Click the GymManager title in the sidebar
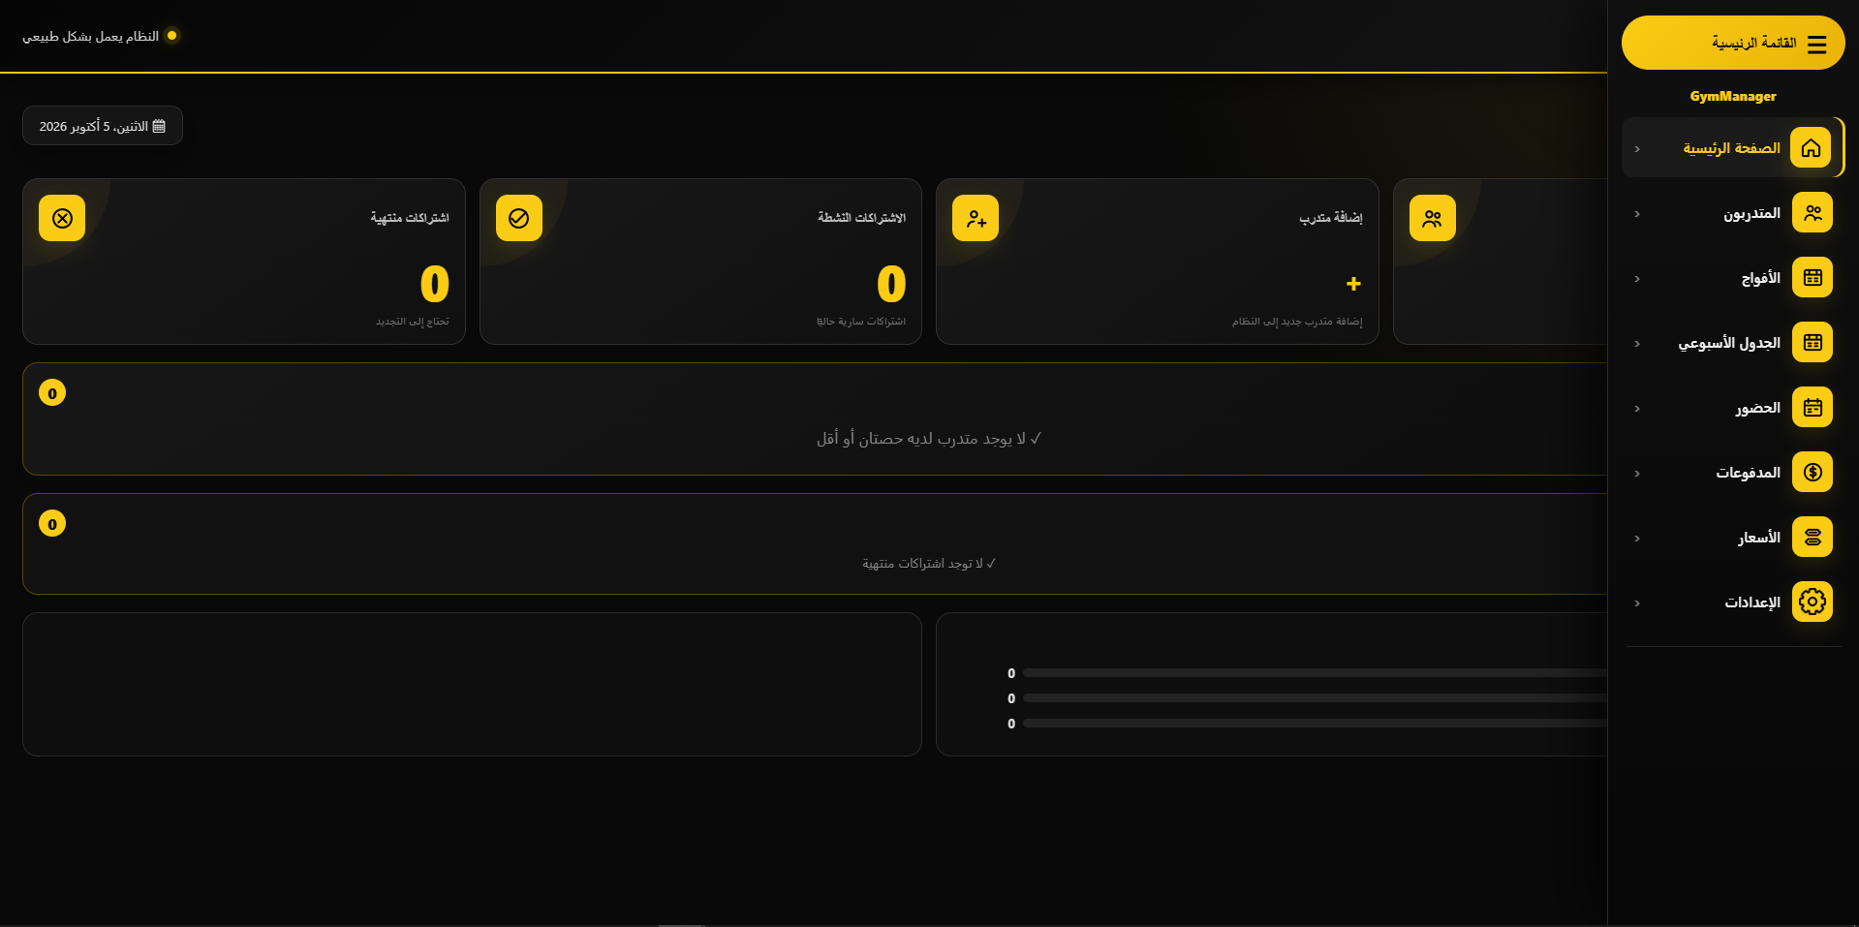The image size is (1859, 927). point(1733,96)
